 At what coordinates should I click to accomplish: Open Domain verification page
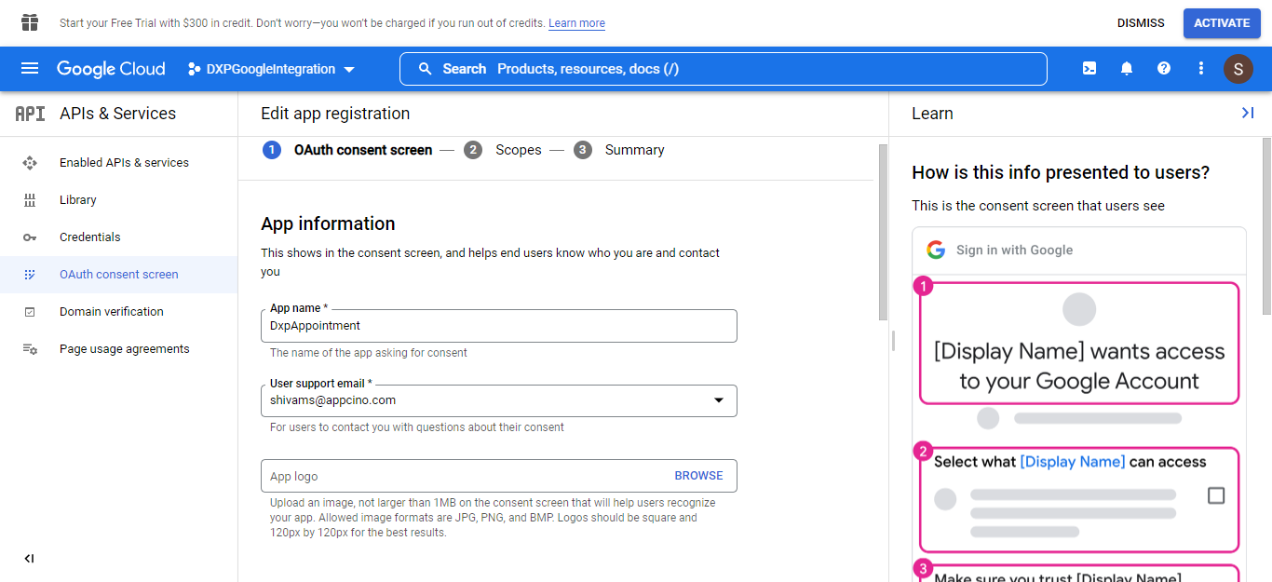(111, 312)
